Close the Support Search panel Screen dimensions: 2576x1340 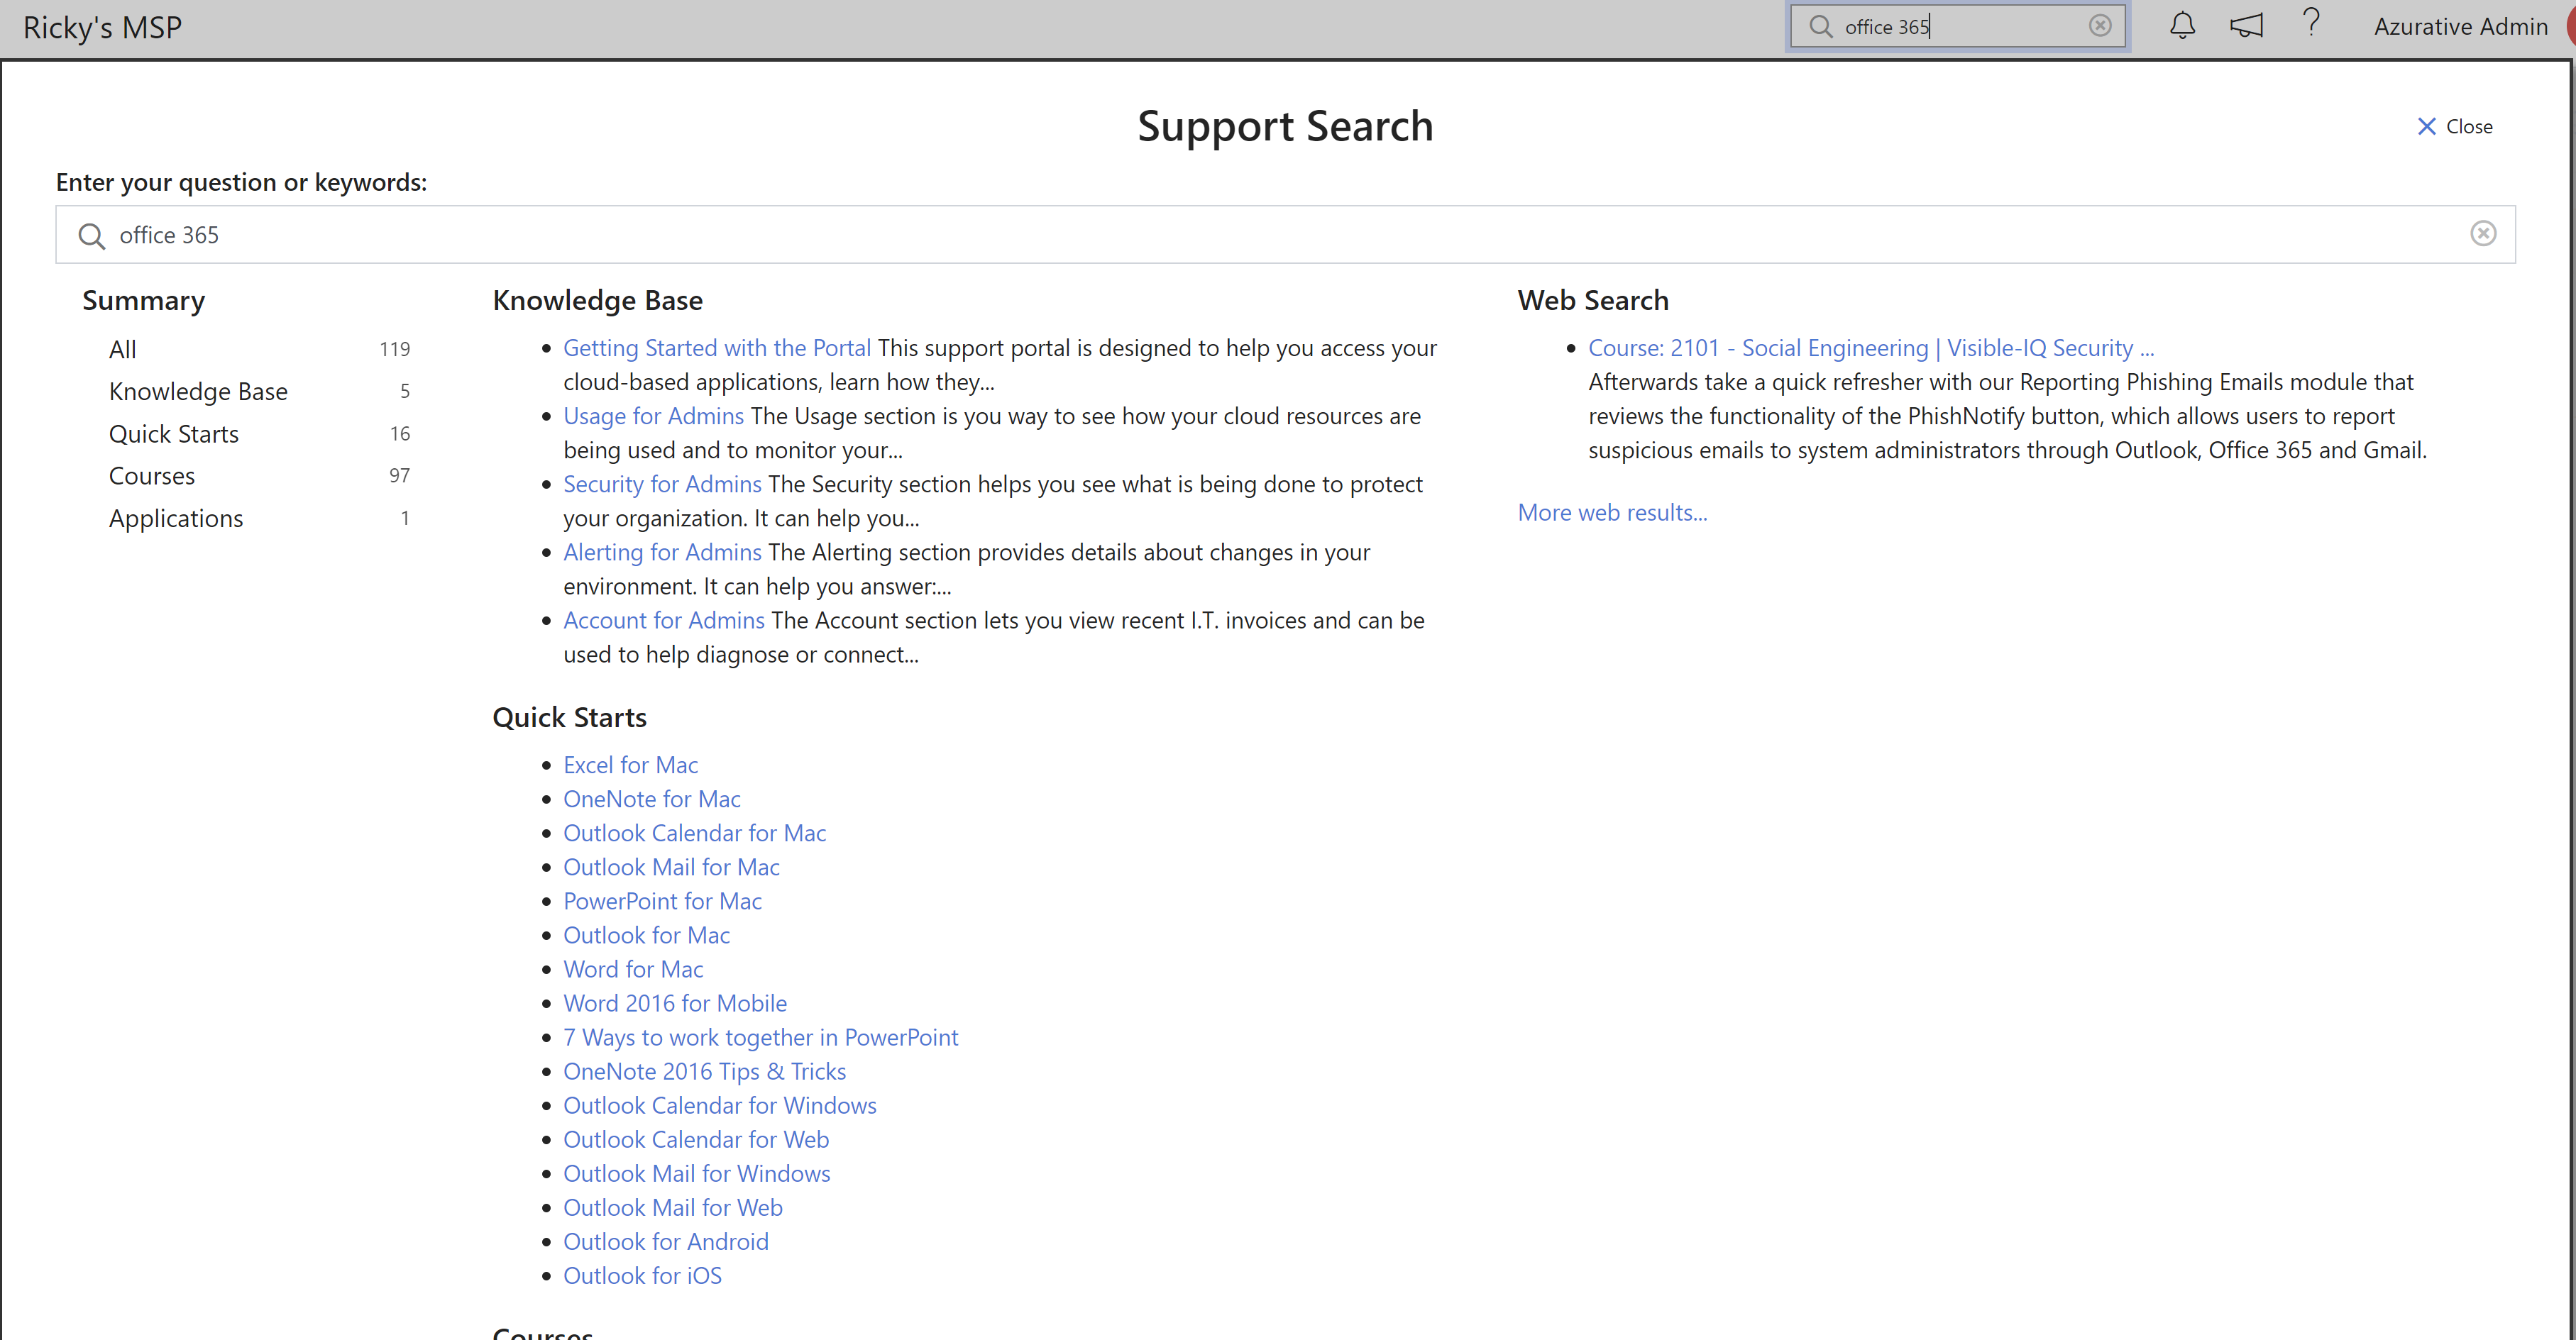[x=2454, y=127]
